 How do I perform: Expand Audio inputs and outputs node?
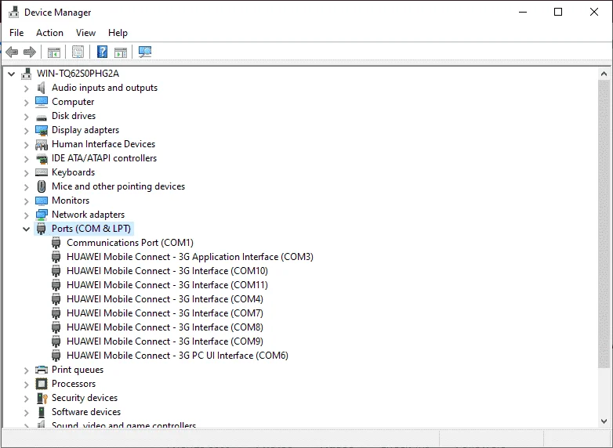pos(26,89)
